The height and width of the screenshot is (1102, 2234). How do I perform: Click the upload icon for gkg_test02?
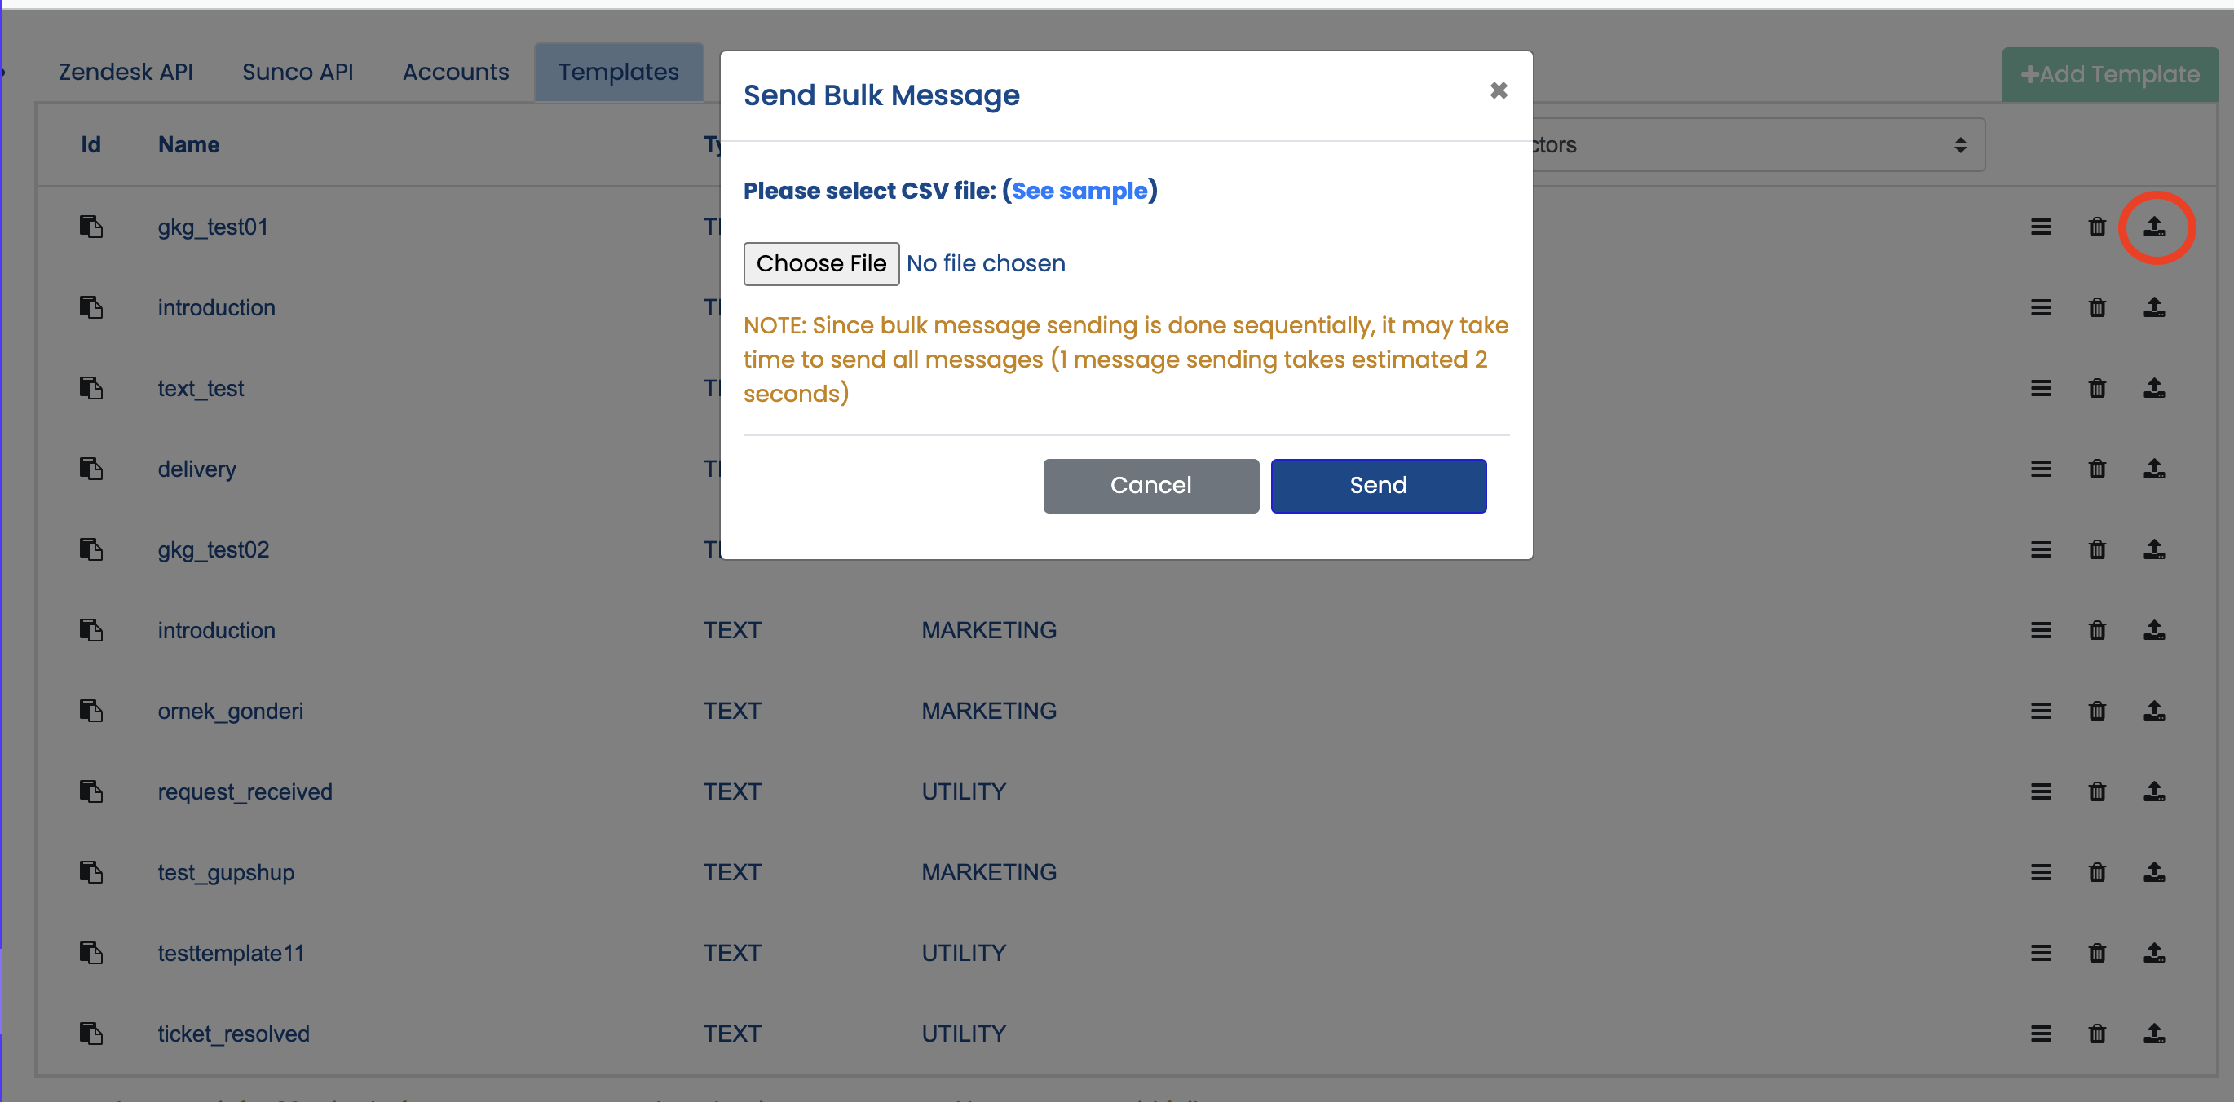(2154, 549)
